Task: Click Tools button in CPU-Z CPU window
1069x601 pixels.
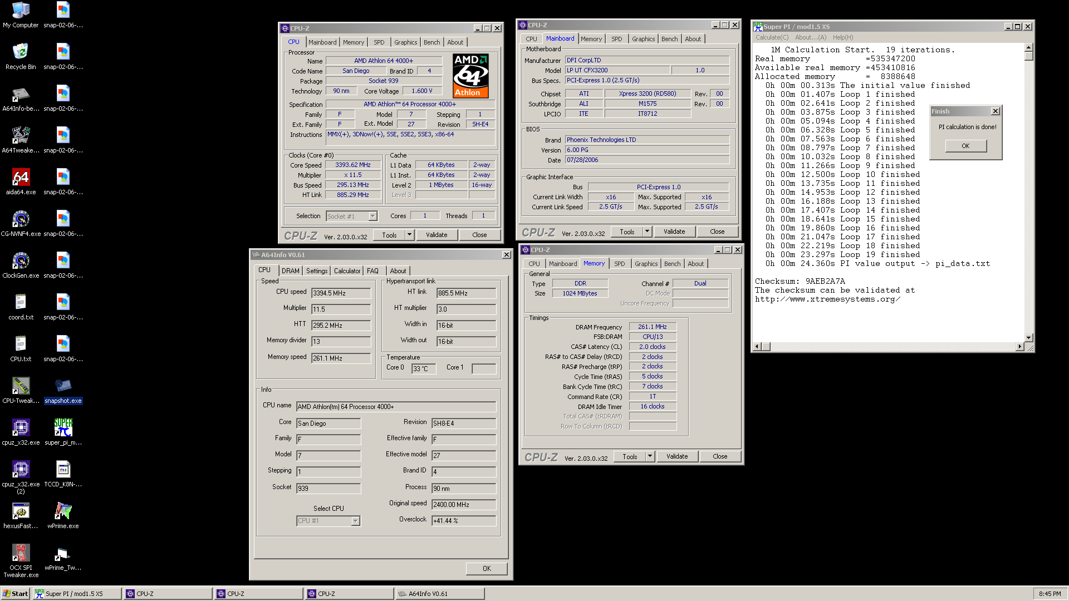Action: click(389, 235)
